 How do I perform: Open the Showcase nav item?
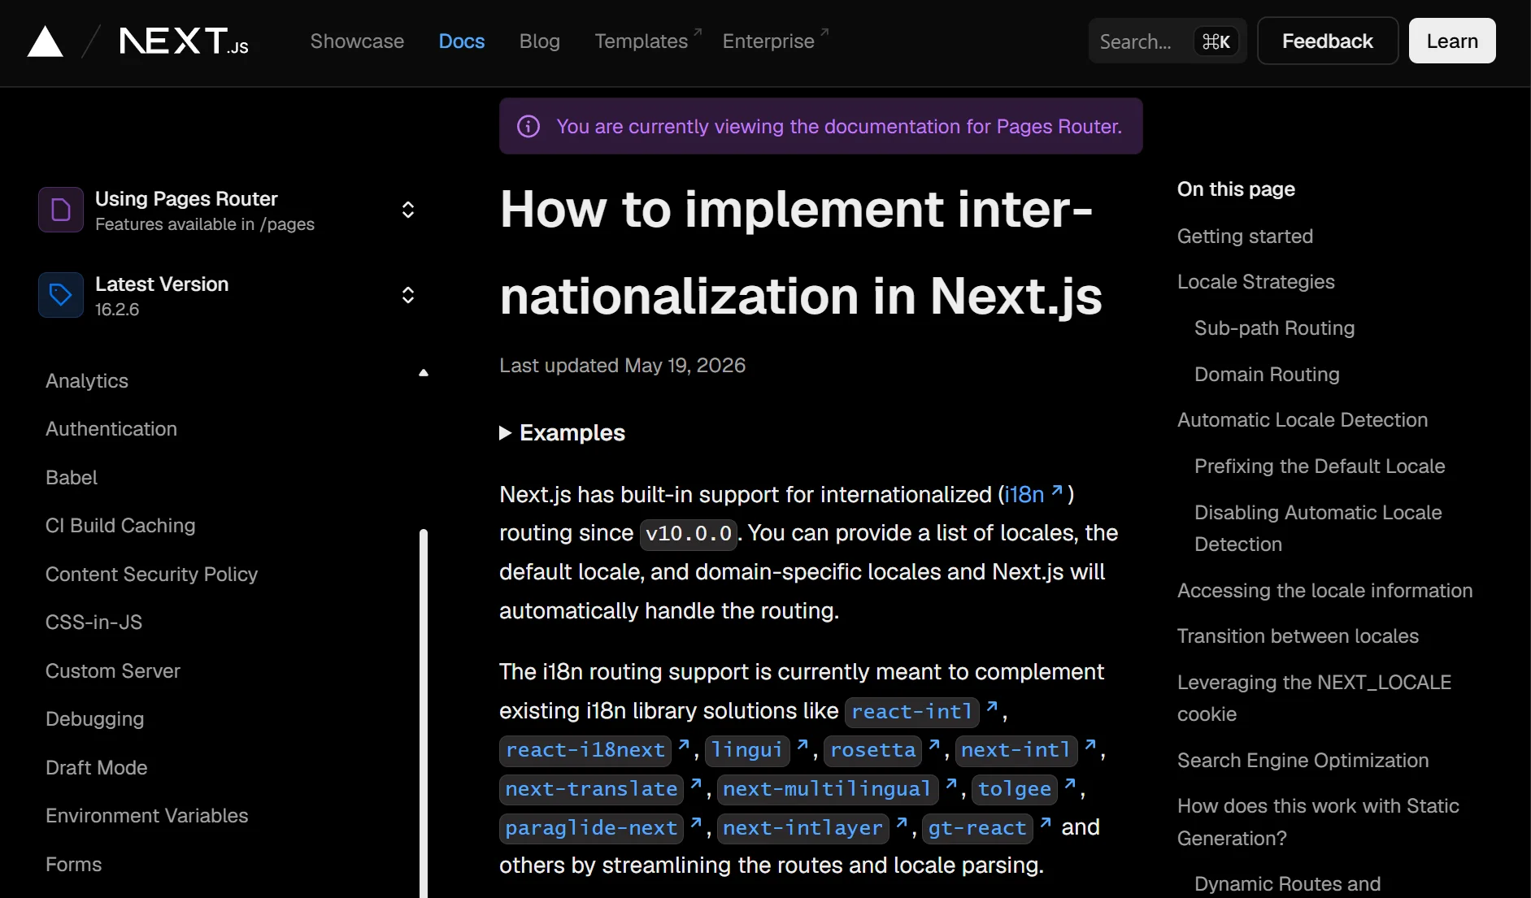point(357,41)
